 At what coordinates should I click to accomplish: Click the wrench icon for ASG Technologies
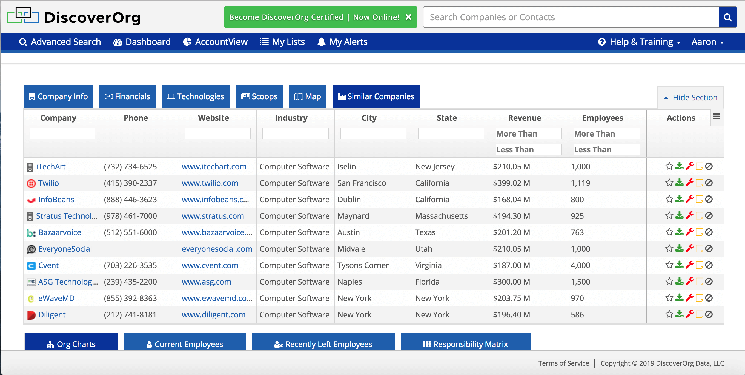tap(690, 282)
